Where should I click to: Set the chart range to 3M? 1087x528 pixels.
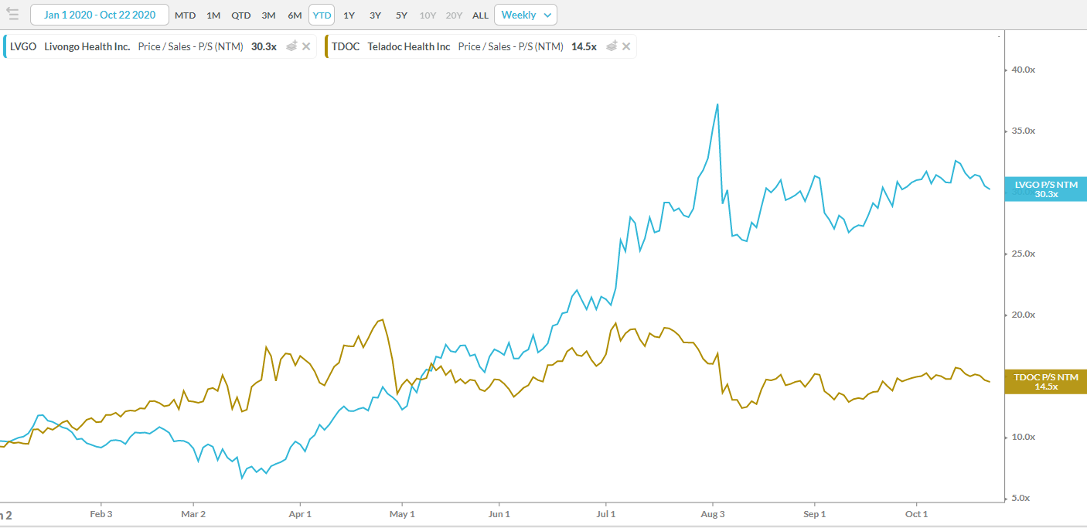coord(268,15)
